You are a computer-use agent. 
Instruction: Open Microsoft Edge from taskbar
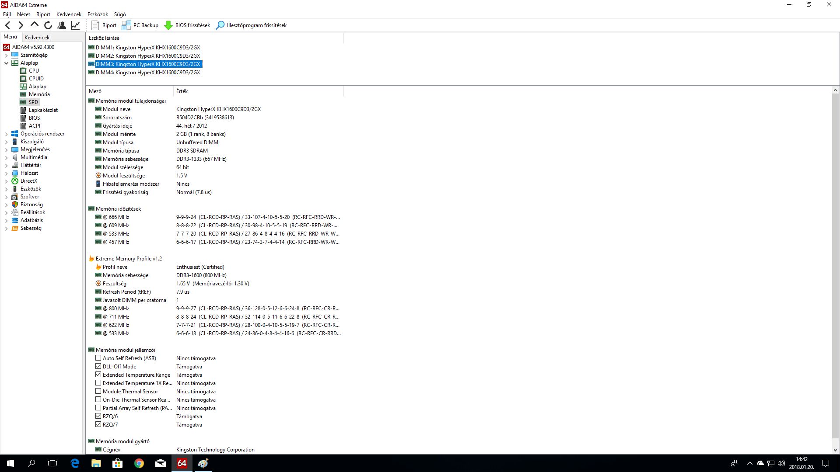(x=75, y=463)
